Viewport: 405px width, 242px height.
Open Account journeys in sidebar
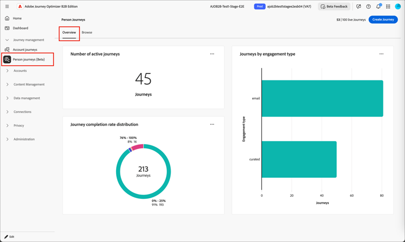[x=25, y=50]
